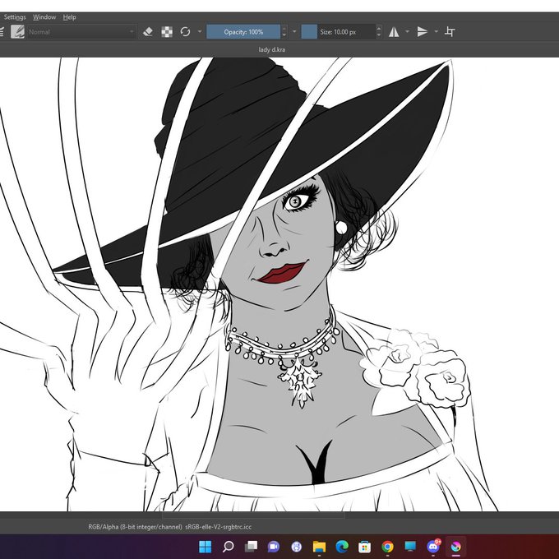The width and height of the screenshot is (559, 559).
Task: Toggle vertical mirror tool
Action: click(423, 32)
